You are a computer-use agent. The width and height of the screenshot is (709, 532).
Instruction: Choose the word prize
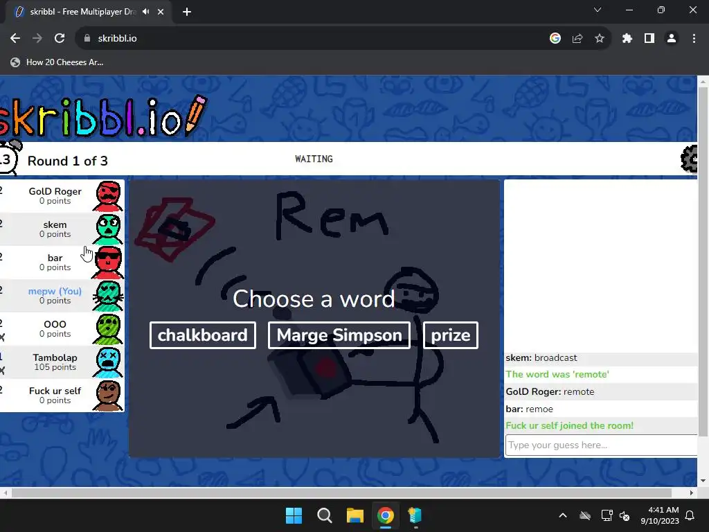(x=450, y=335)
